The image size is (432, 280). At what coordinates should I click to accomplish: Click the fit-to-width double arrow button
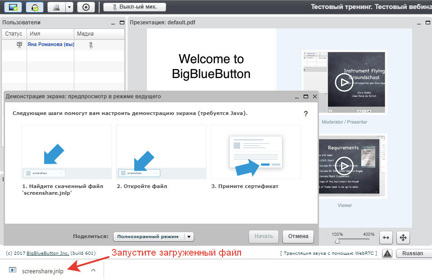point(386,238)
